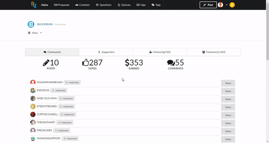This screenshot has width=269, height=143.
Task: Switch to the Supporters tab
Action: (106, 52)
